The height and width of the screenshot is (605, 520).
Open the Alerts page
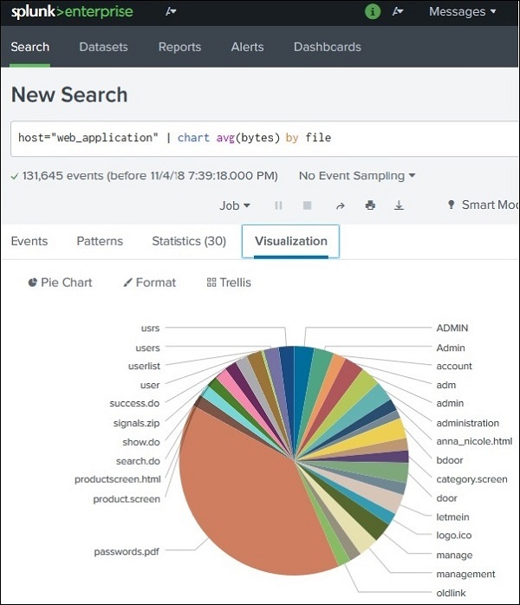[248, 48]
